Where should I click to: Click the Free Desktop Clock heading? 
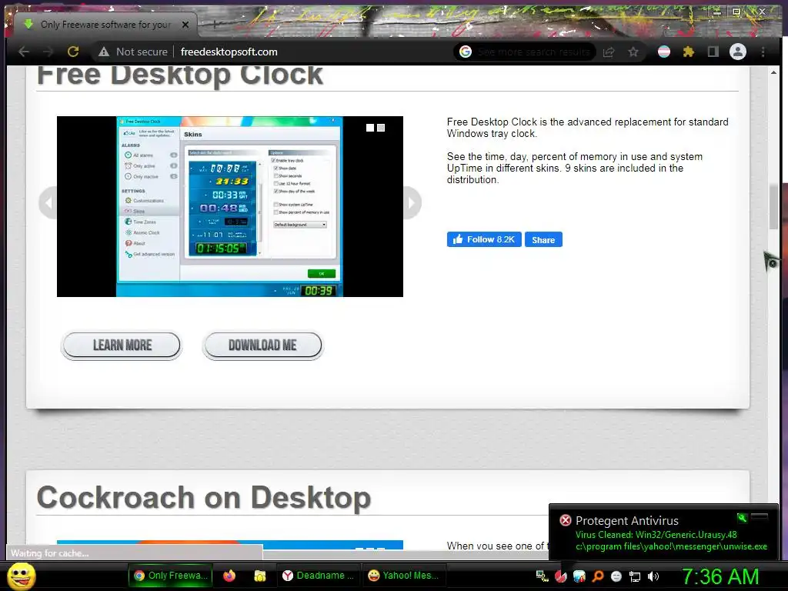coord(180,75)
